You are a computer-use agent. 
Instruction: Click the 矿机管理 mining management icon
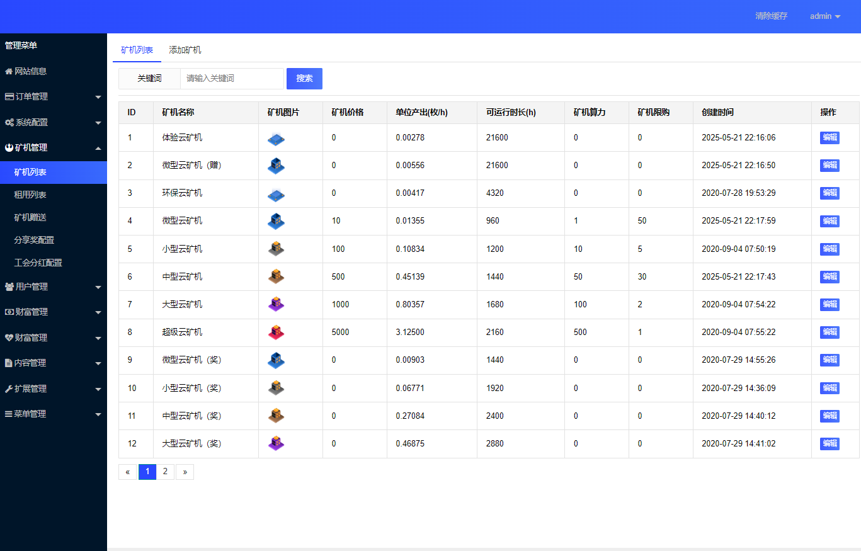click(x=9, y=147)
